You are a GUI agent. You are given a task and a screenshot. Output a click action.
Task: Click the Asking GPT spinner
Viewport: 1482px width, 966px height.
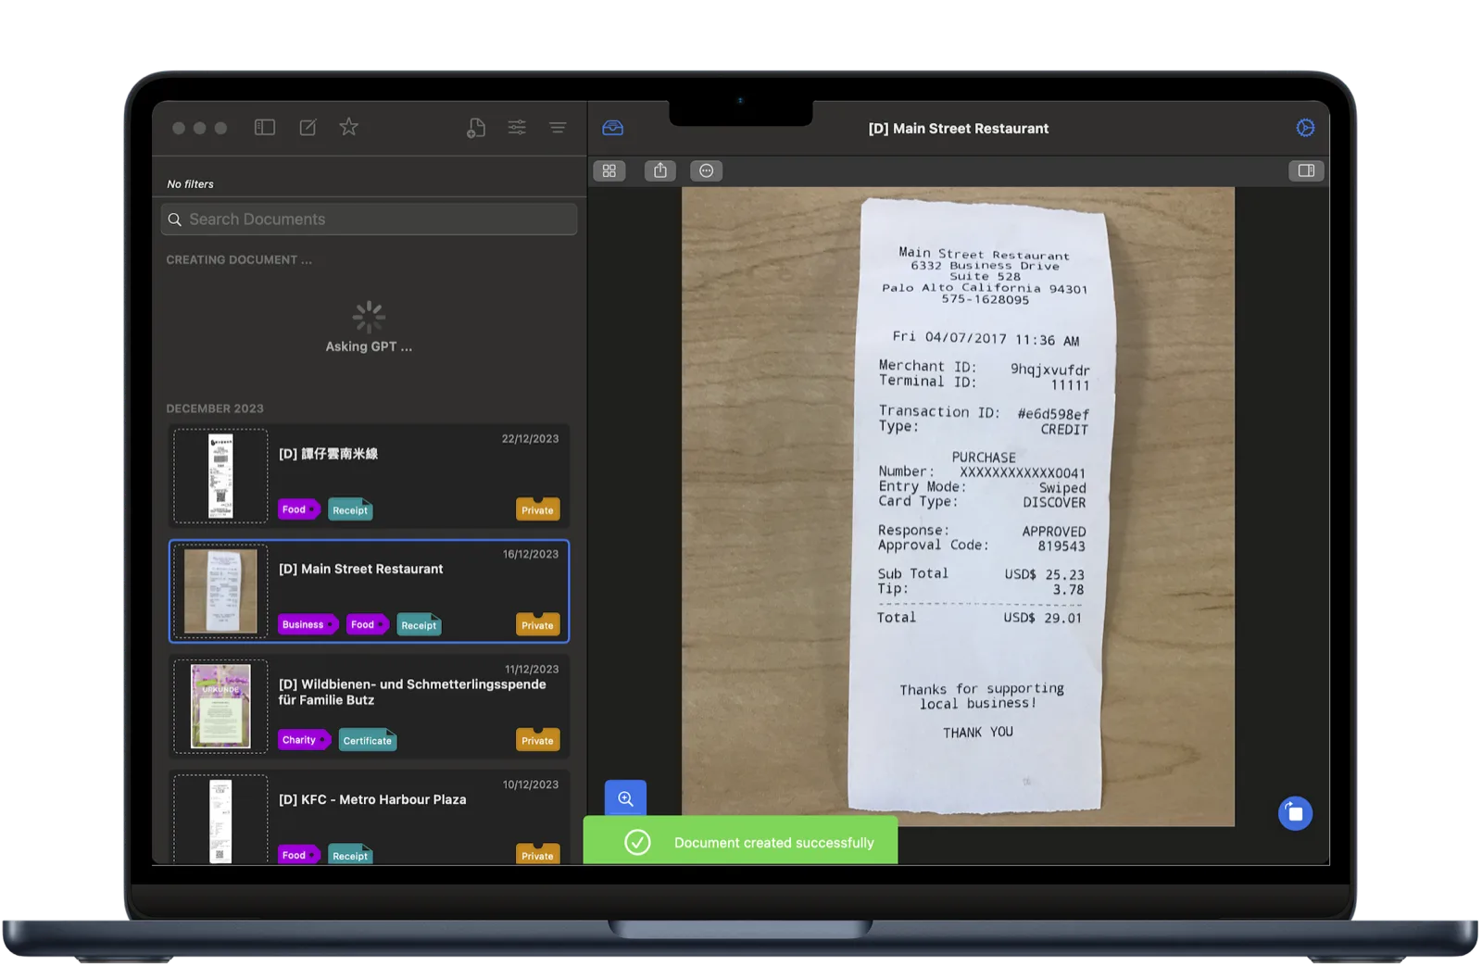pos(369,317)
